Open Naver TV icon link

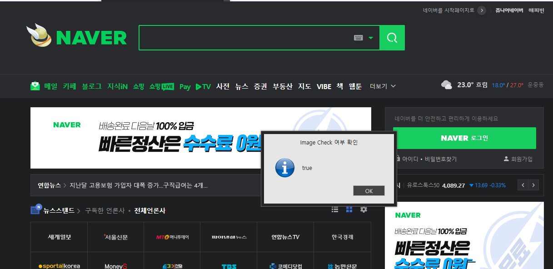pos(203,86)
